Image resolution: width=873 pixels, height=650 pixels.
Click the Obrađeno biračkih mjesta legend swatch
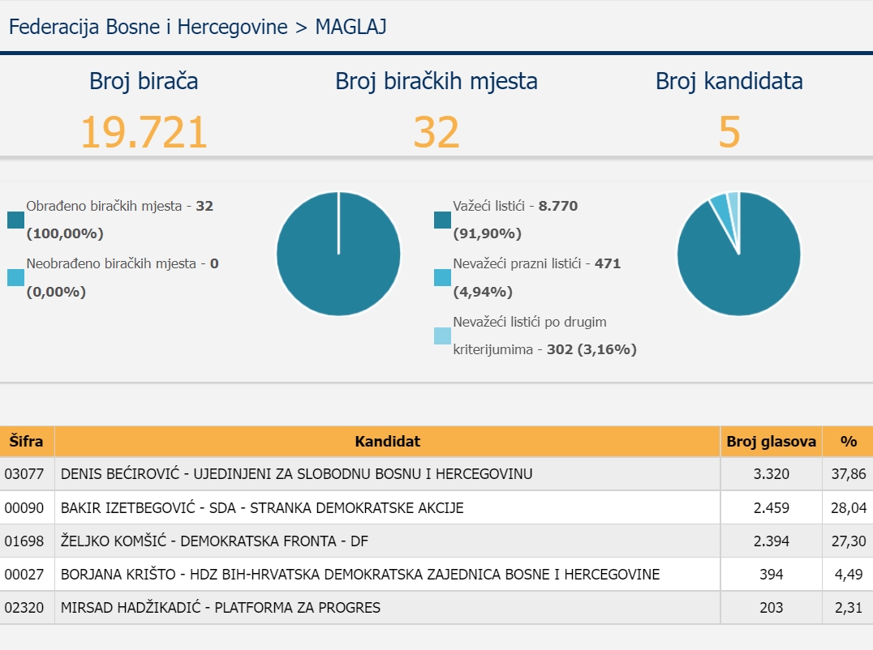tap(15, 220)
